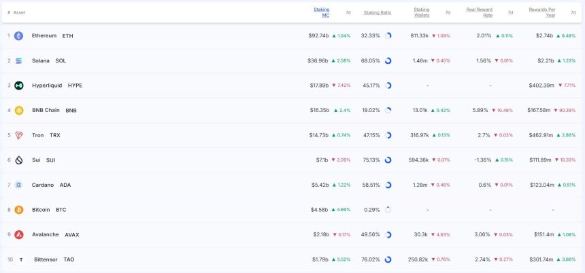Click Hyperliquid's $17.89b staking market cap
Viewport: 585px width, 273px height.
tap(319, 86)
